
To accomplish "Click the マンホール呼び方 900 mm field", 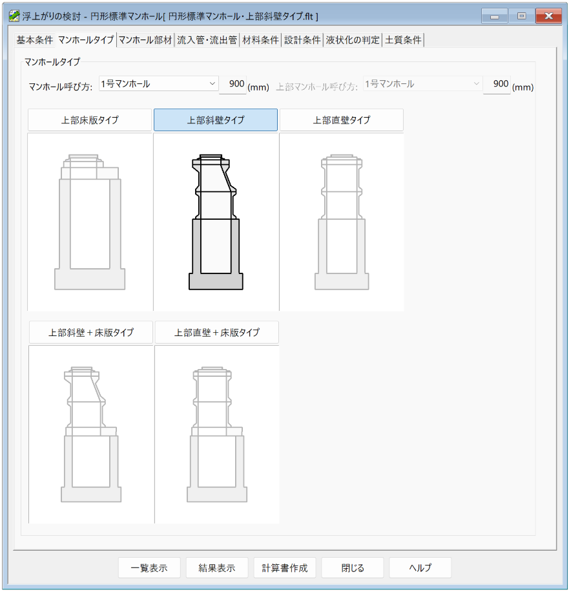I will pos(233,84).
